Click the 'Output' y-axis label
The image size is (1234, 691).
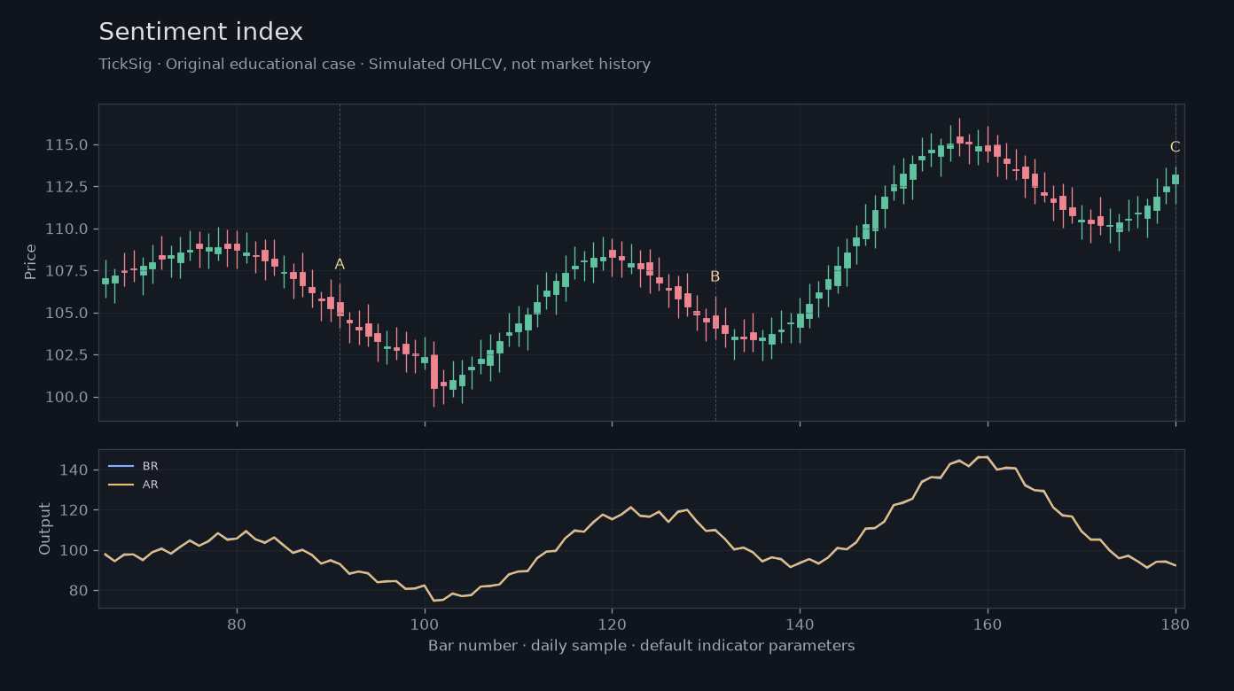pos(45,529)
